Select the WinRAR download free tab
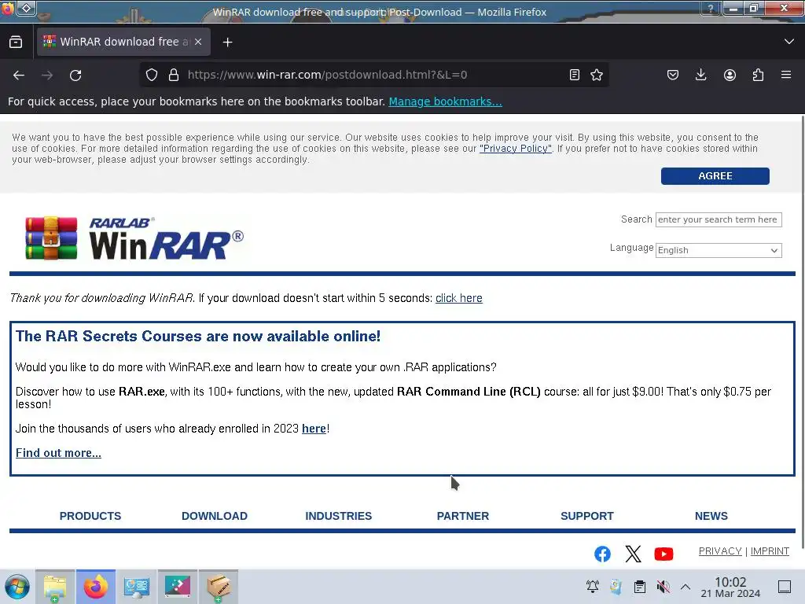Viewport: 805px width, 604px height. point(123,42)
